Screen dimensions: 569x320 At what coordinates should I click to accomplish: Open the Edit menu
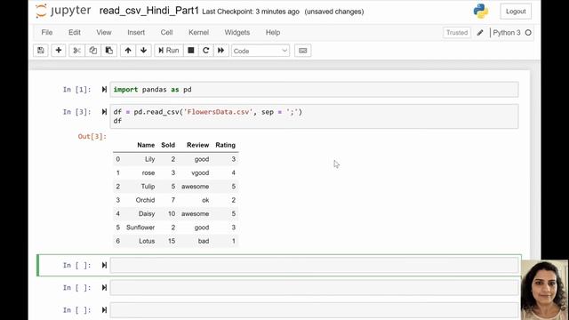[75, 32]
